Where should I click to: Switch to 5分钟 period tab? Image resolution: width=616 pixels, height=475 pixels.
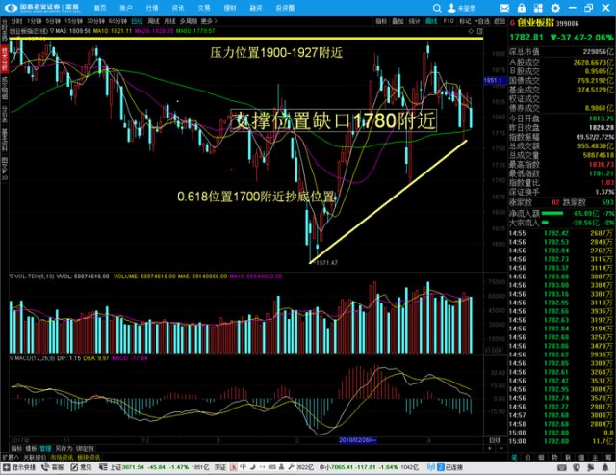53,21
